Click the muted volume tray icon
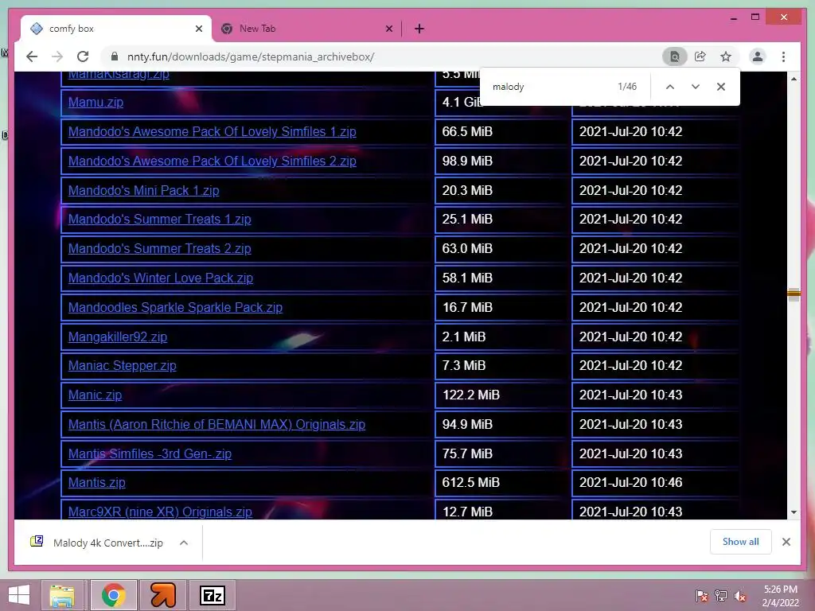Screen dimensions: 815x611 [x=739, y=595]
